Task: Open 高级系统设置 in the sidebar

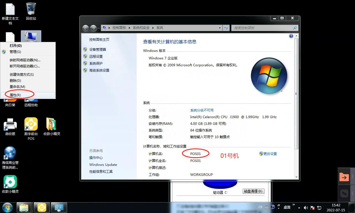Action: point(99,70)
